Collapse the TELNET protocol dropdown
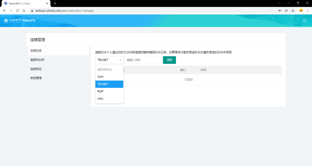Image resolution: width=312 pixels, height=166 pixels. [x=109, y=60]
